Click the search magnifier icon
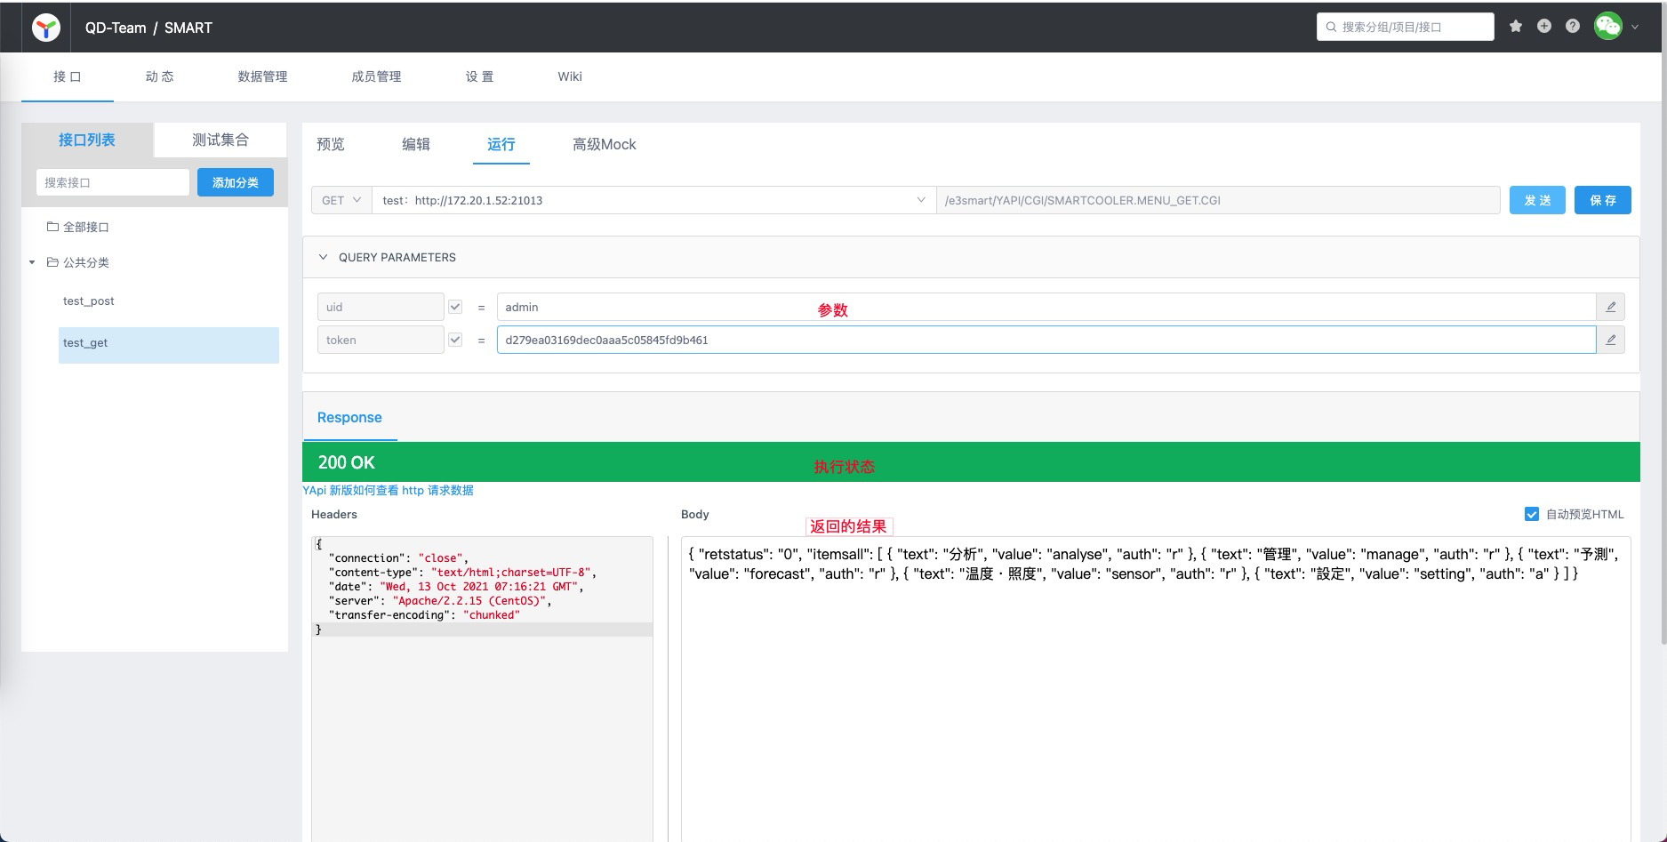This screenshot has width=1667, height=842. tap(1331, 27)
